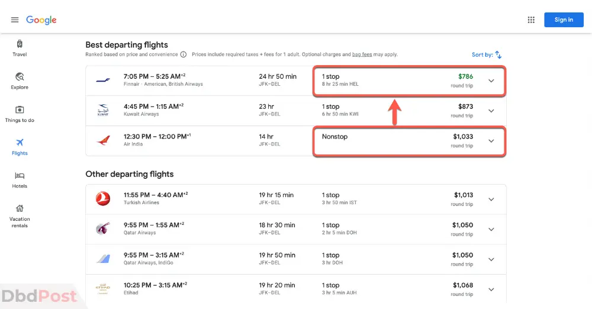Click the $786 price
592x309 pixels.
click(x=465, y=76)
